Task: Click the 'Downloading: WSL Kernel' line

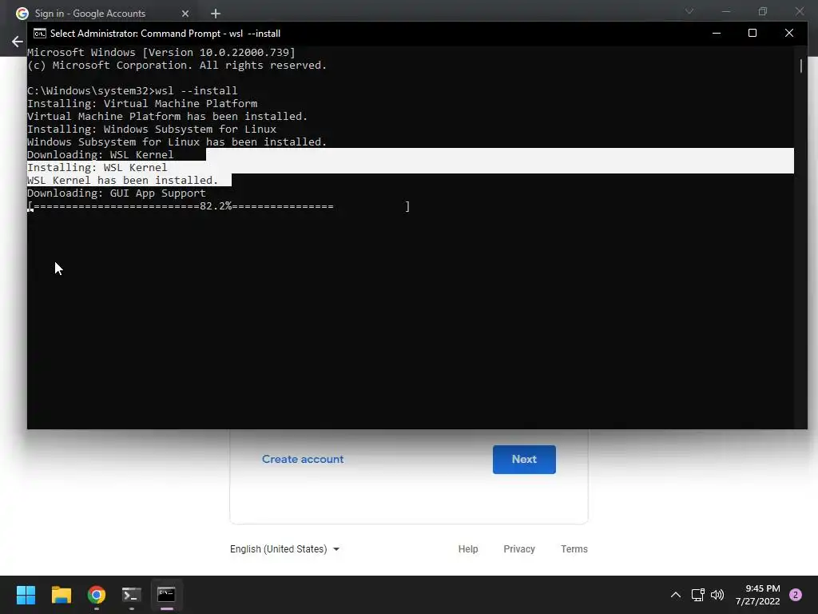Action: tap(100, 154)
